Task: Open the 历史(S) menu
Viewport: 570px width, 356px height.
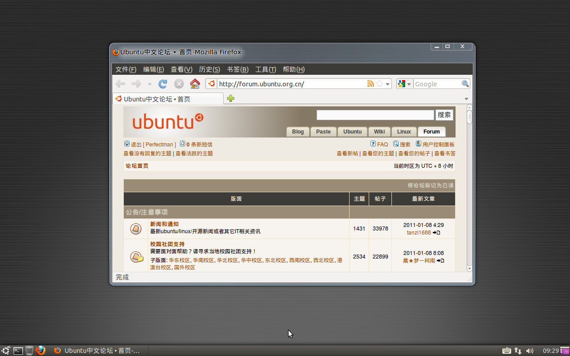Action: (210, 69)
